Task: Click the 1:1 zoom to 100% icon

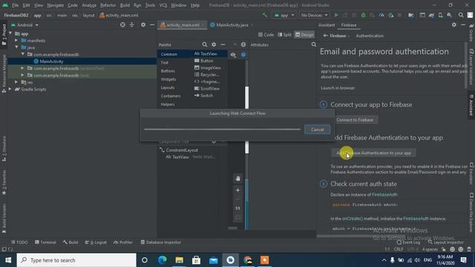Action: click(237, 208)
